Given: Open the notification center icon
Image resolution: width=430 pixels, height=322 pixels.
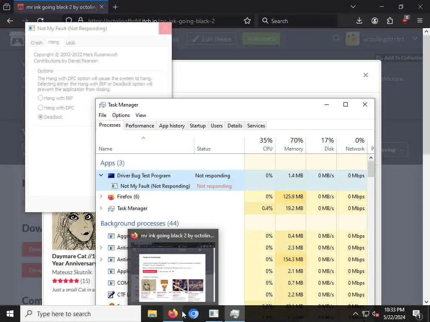Looking at the screenshot, I should (417, 314).
